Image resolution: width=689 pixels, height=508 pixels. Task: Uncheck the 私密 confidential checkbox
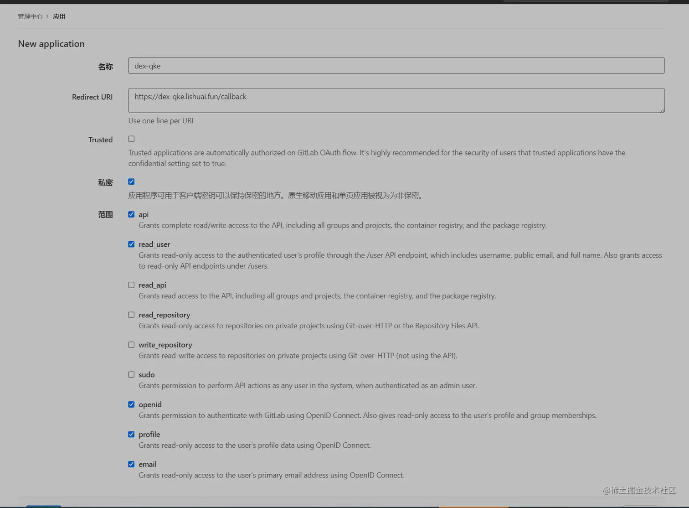131,181
